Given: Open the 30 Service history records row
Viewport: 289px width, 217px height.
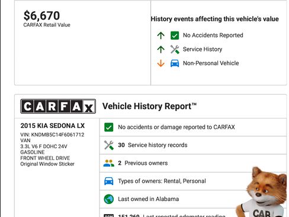Looking at the screenshot, I should click(193, 145).
